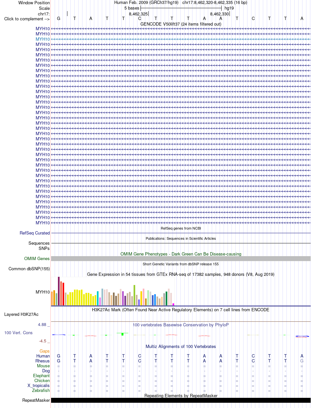Click the highlighted blue MYH10 transcript label
Screen dimensions: 311x408
pos(43,39)
